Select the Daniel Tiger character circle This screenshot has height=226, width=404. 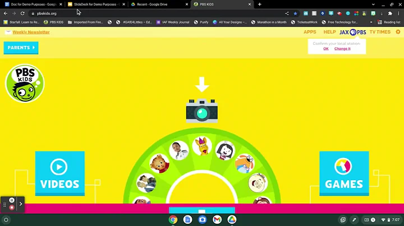click(159, 163)
